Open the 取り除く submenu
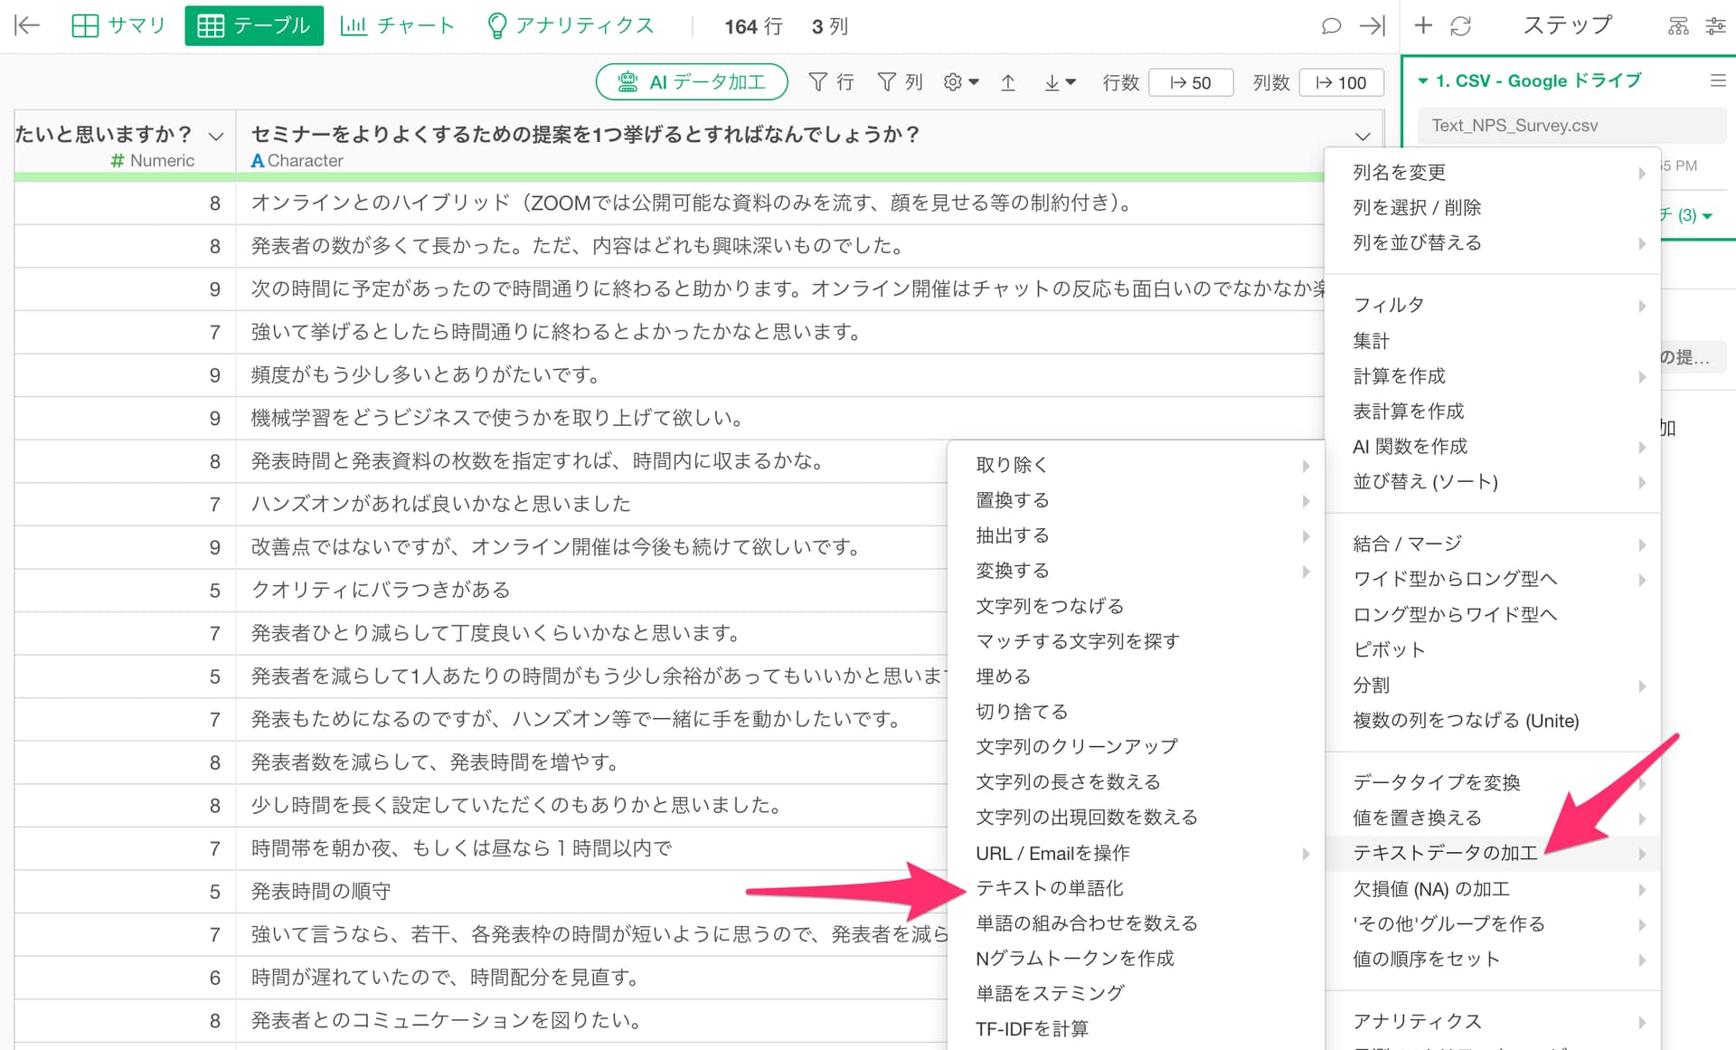This screenshot has height=1050, width=1736. coord(1137,466)
